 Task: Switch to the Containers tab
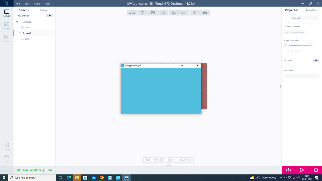point(44,10)
